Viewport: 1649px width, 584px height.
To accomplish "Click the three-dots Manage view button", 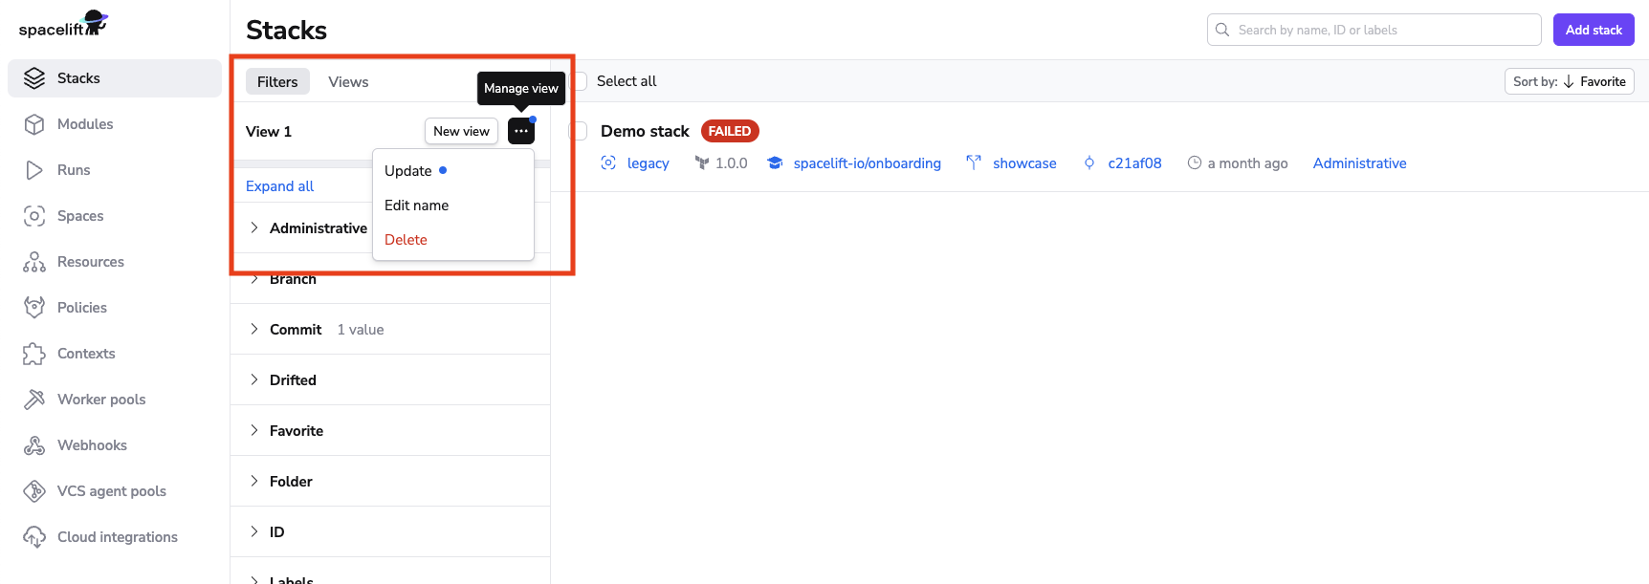I will click(521, 131).
